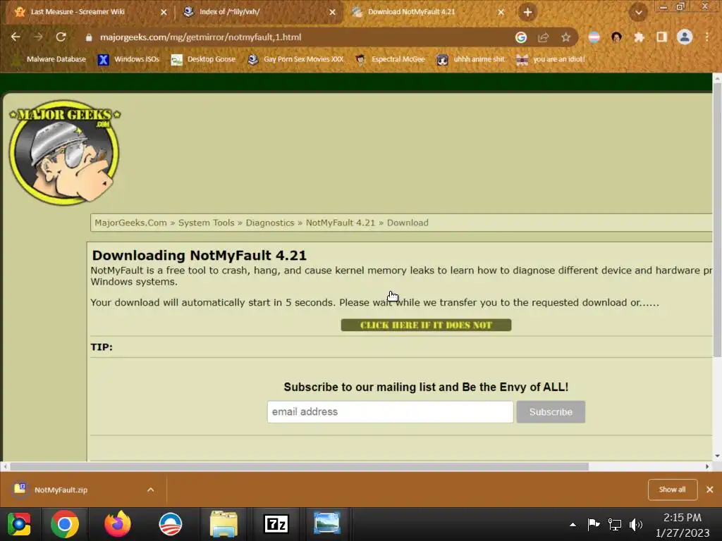Open the Windows ISOs bookmark
Image resolution: width=722 pixels, height=541 pixels.
[x=129, y=59]
